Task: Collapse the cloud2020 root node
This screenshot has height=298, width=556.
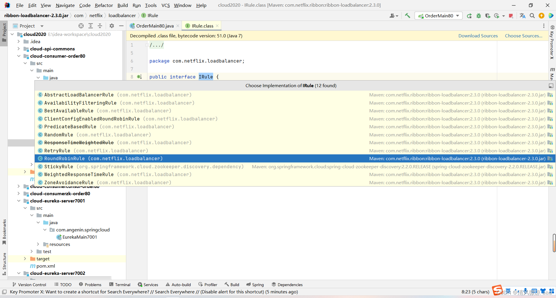Action: click(12, 34)
